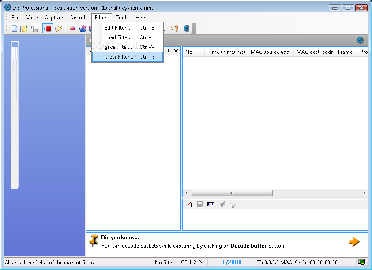Minimize the Iris Professional window
Viewport: 372px width, 270px height.
pyautogui.click(x=335, y=8)
